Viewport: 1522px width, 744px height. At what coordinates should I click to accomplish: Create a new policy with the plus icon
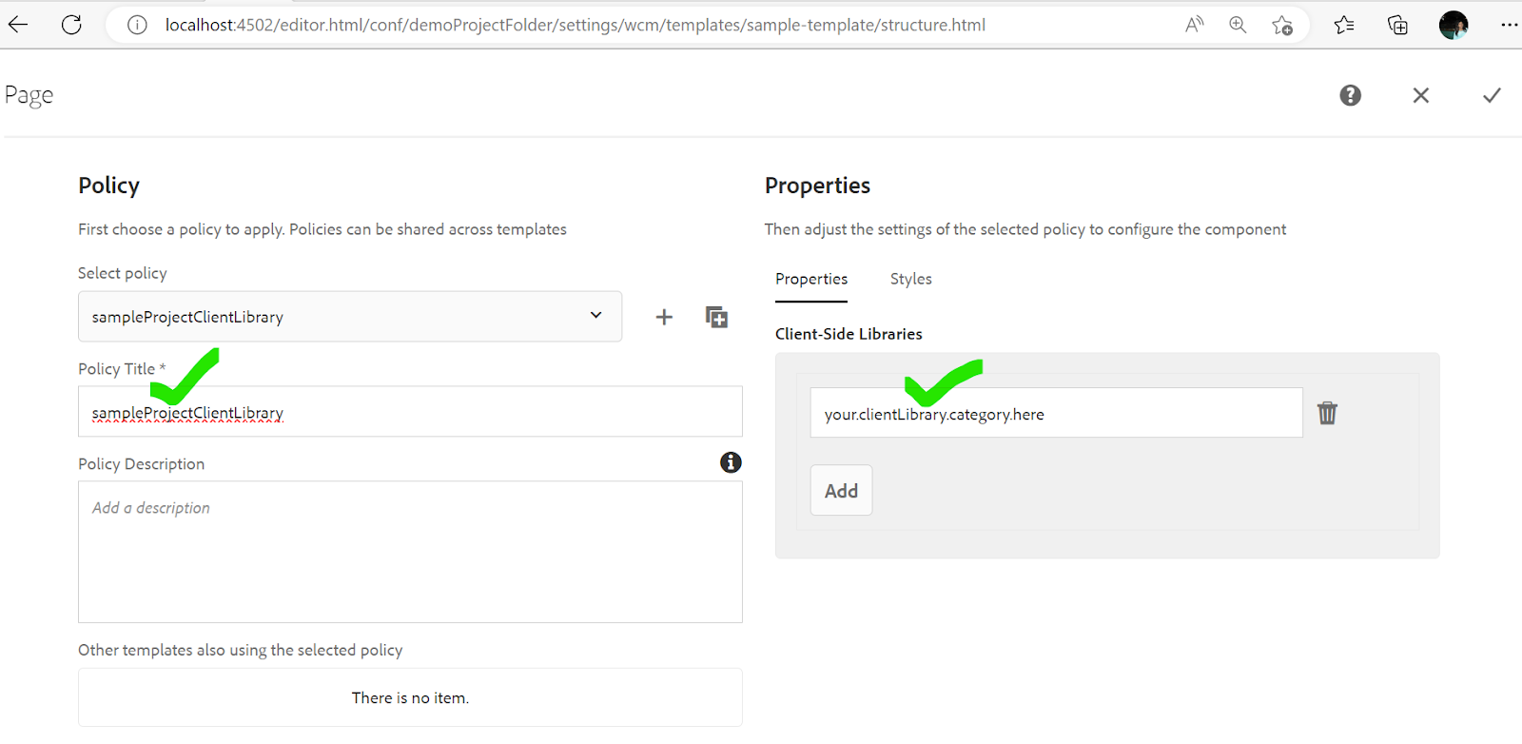664,317
